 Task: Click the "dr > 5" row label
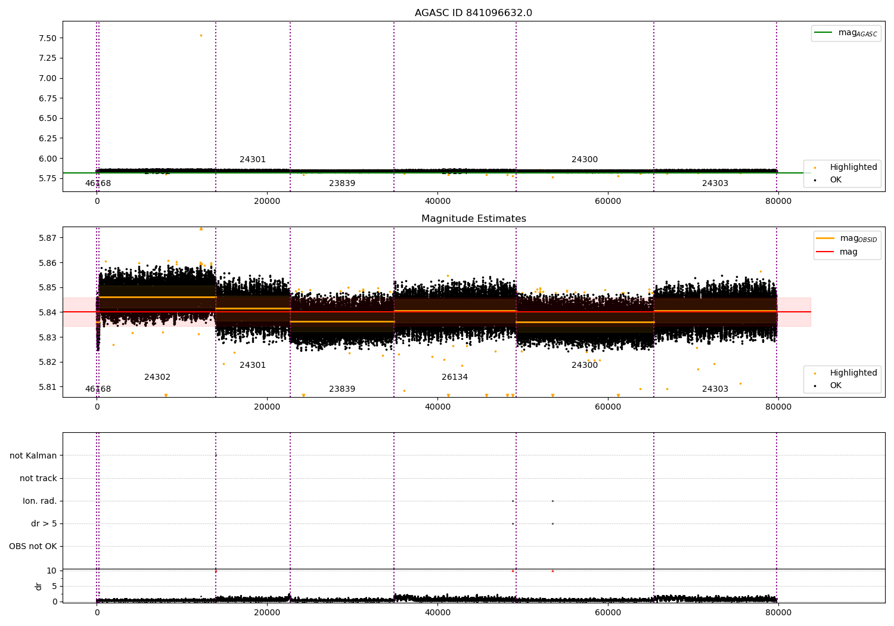click(x=44, y=524)
